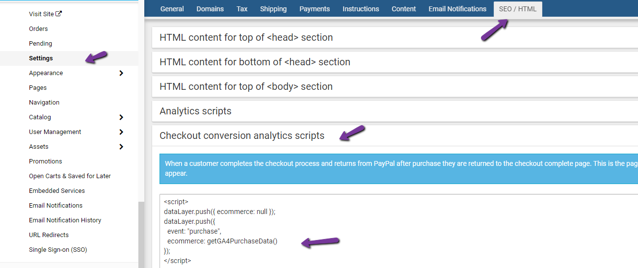Open Pending in the sidebar
Viewport: 638px width, 268px height.
[40, 44]
